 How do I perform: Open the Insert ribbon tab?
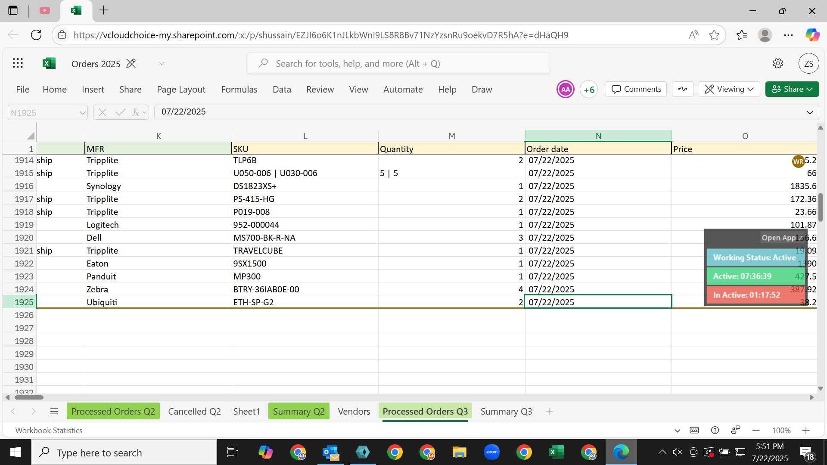[93, 89]
